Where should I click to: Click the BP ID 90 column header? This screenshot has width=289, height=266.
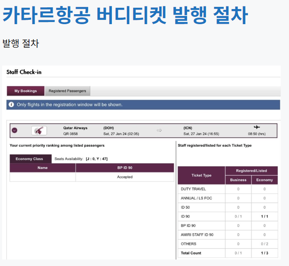(x=125, y=168)
